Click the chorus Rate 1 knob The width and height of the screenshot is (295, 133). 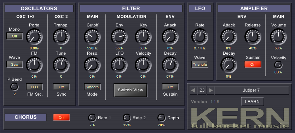click(92, 118)
